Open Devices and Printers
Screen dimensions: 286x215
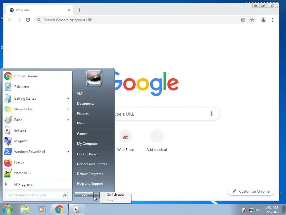[92, 164]
